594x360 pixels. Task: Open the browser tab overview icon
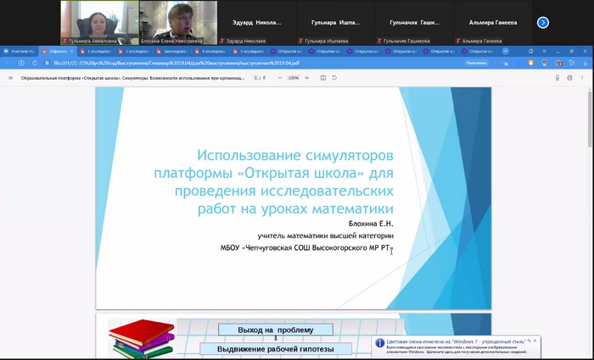pos(531,51)
